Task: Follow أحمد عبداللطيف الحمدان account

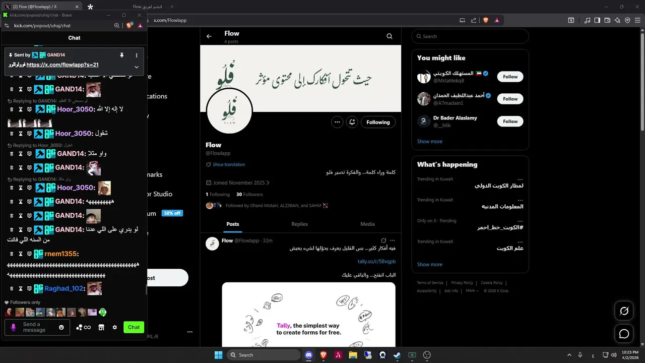Action: (x=510, y=99)
